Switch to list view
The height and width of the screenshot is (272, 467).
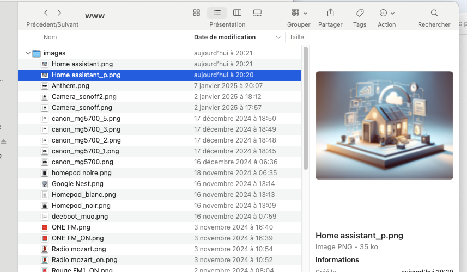click(x=217, y=13)
